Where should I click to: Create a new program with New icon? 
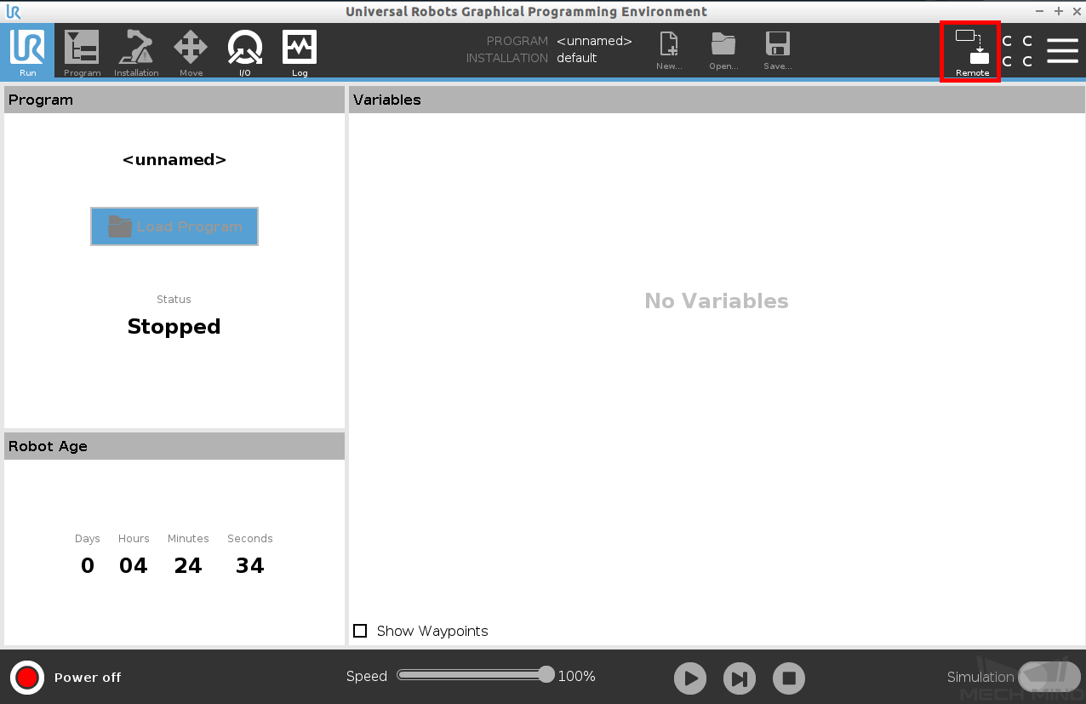(x=669, y=50)
